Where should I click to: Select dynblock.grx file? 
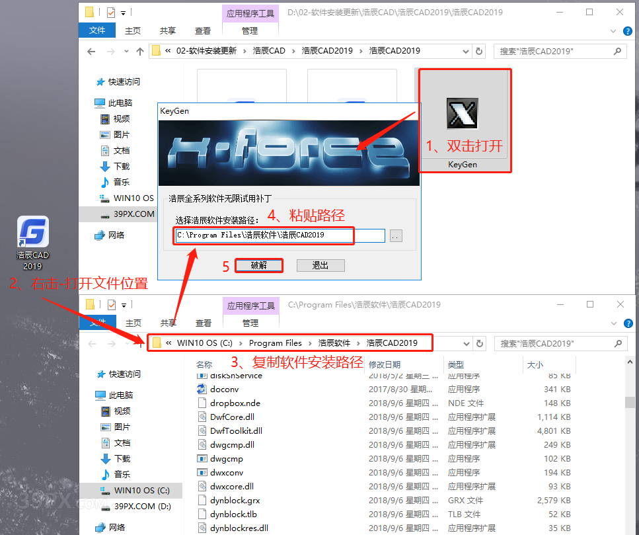pos(228,501)
